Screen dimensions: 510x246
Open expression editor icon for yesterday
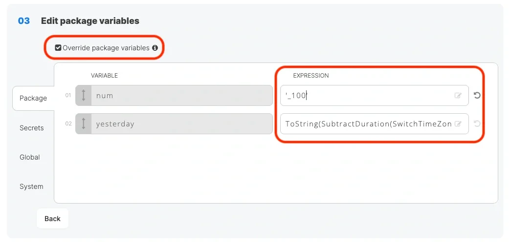tap(458, 124)
